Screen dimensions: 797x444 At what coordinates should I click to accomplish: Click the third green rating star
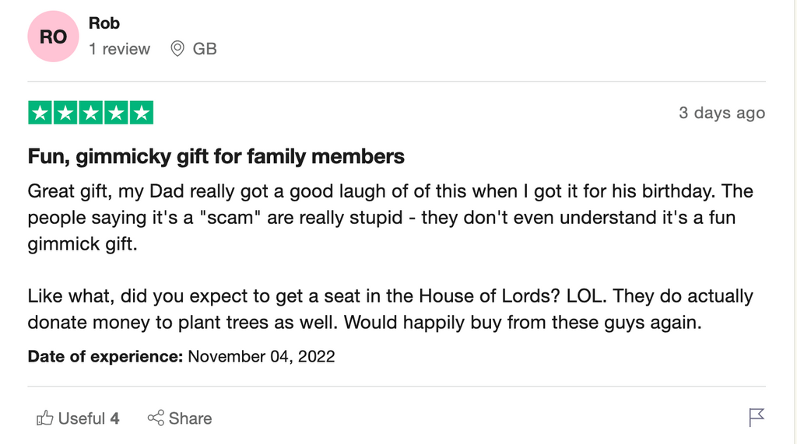click(x=91, y=113)
